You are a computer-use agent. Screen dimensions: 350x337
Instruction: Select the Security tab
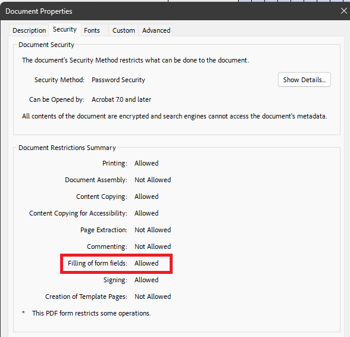tap(65, 30)
